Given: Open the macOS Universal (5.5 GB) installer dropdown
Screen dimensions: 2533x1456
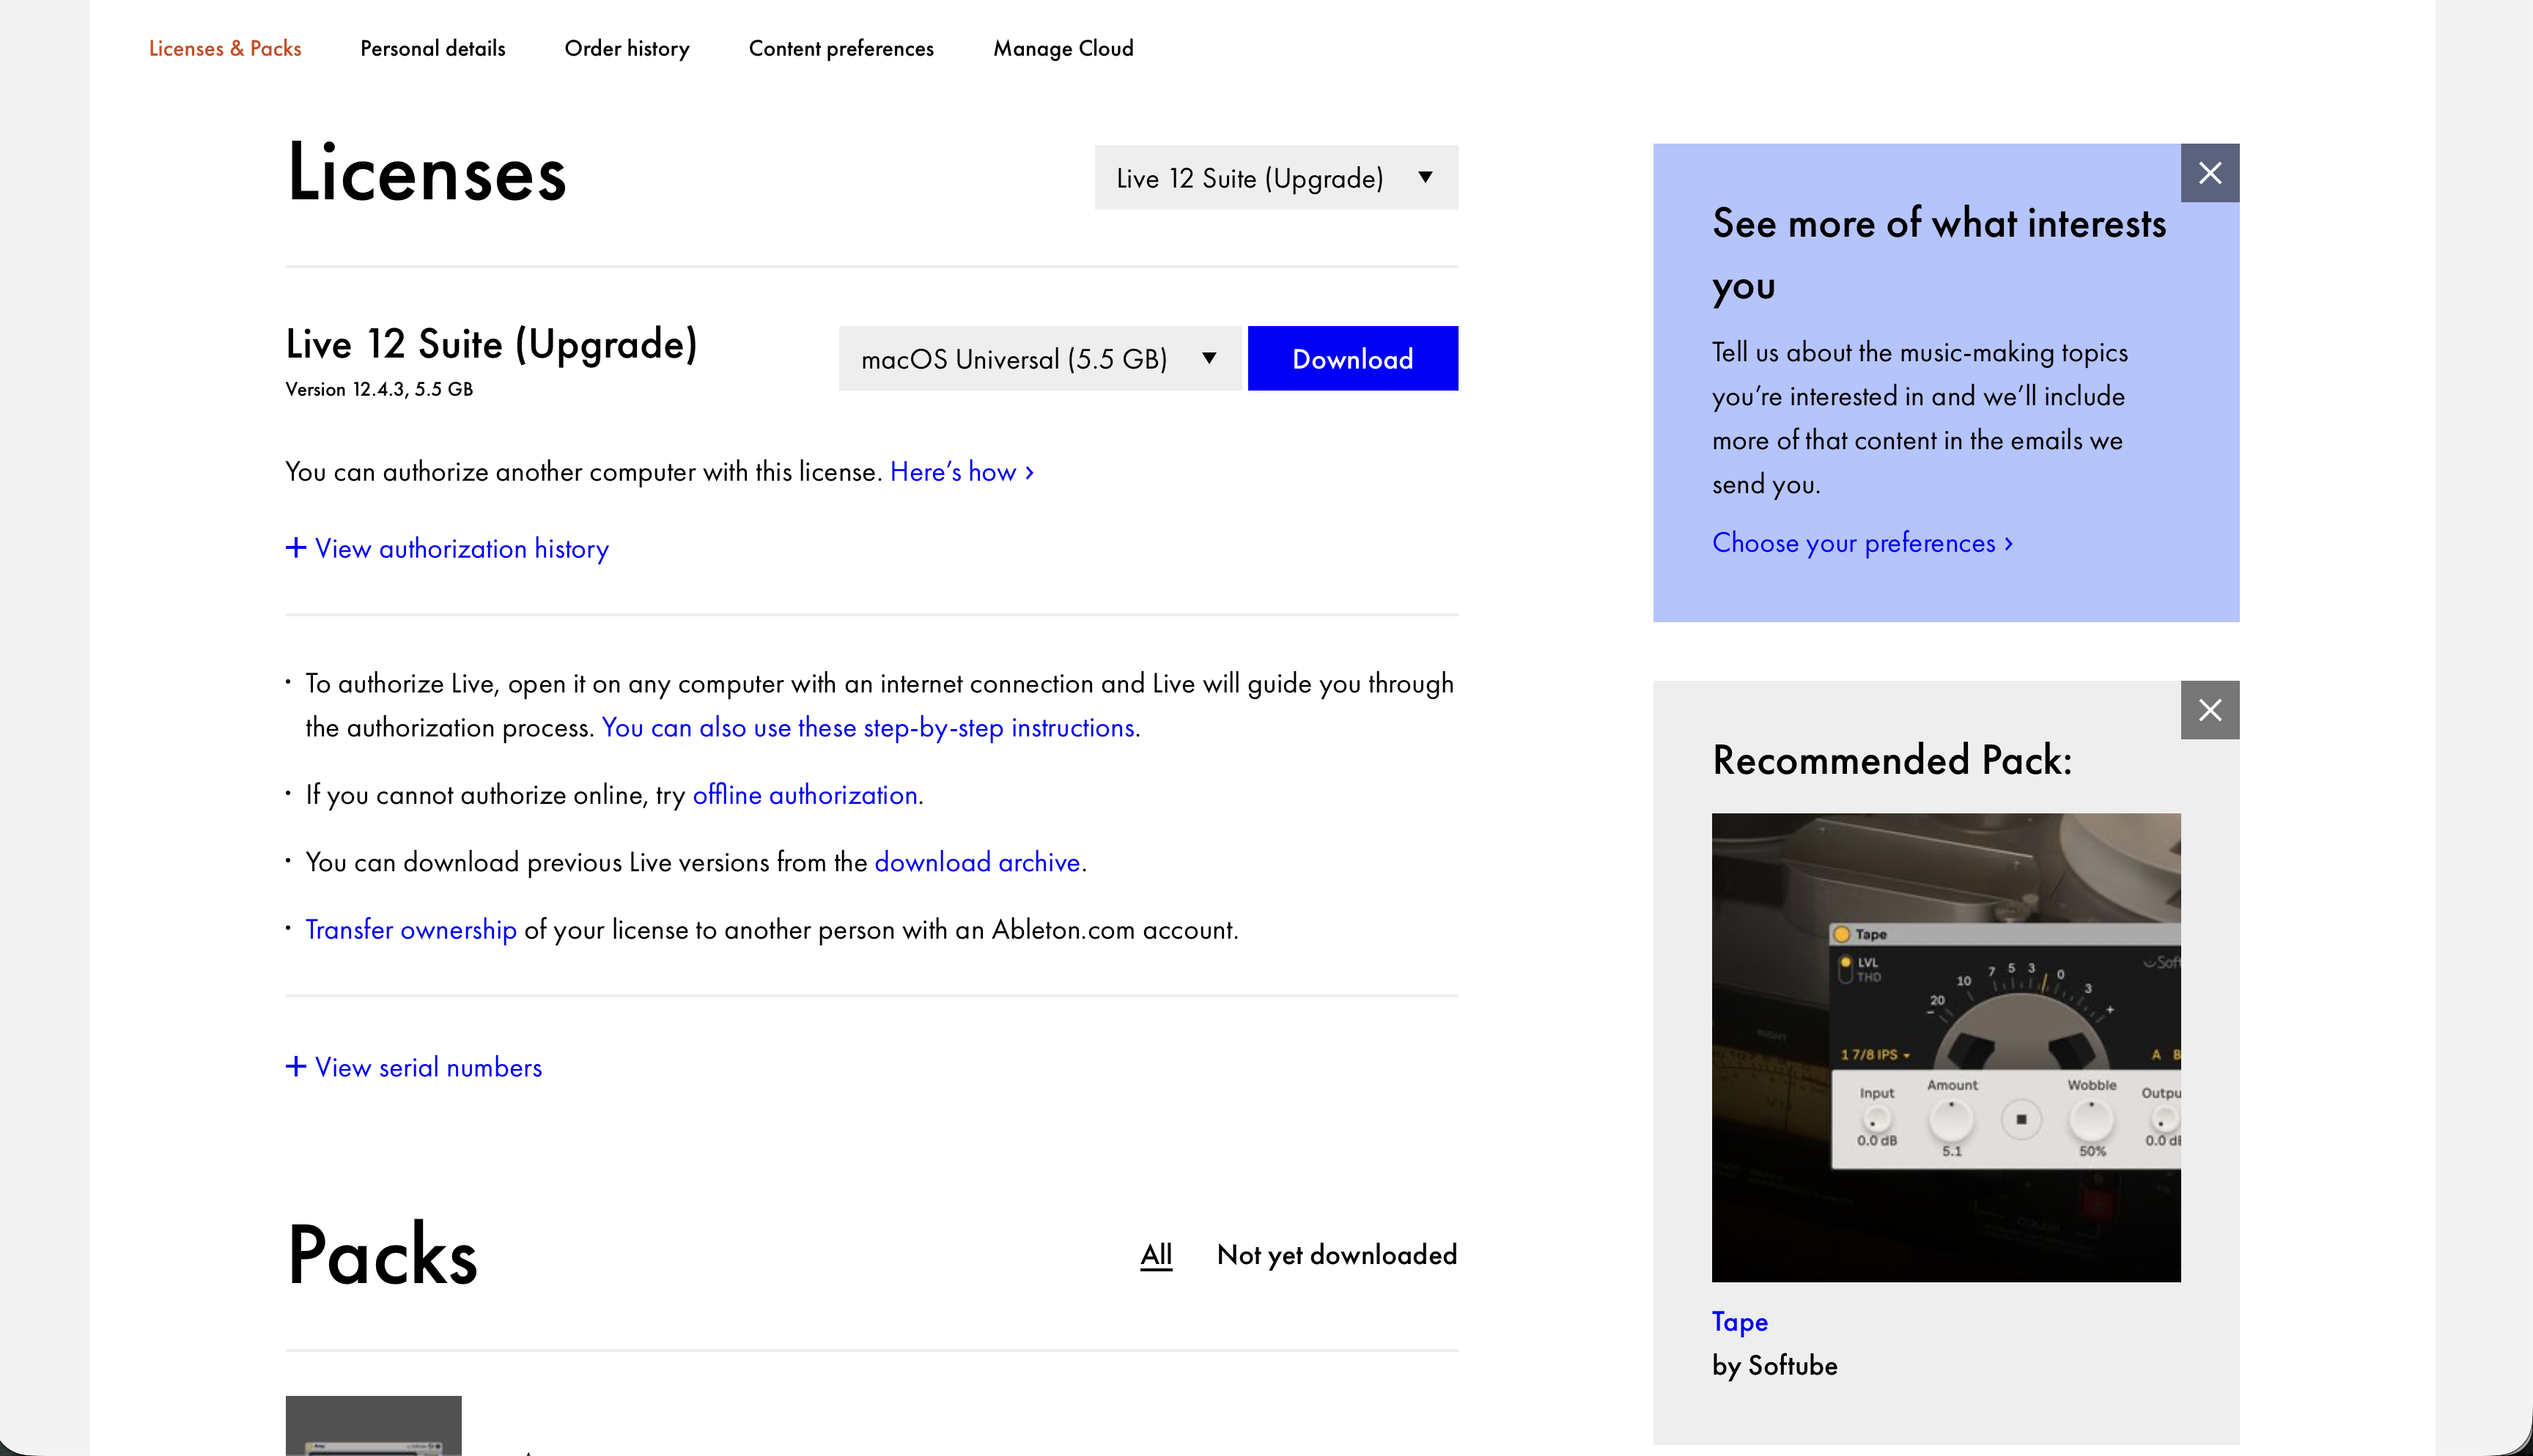Looking at the screenshot, I should (x=1040, y=358).
